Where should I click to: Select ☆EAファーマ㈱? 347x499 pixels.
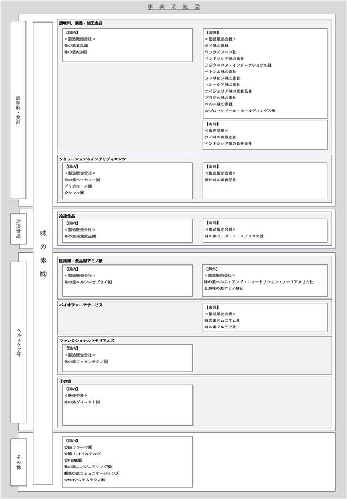pyautogui.click(x=78, y=447)
